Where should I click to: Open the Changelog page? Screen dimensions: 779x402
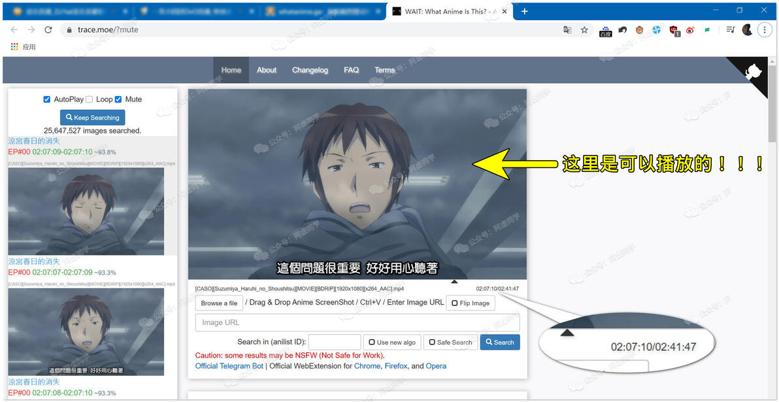point(310,70)
